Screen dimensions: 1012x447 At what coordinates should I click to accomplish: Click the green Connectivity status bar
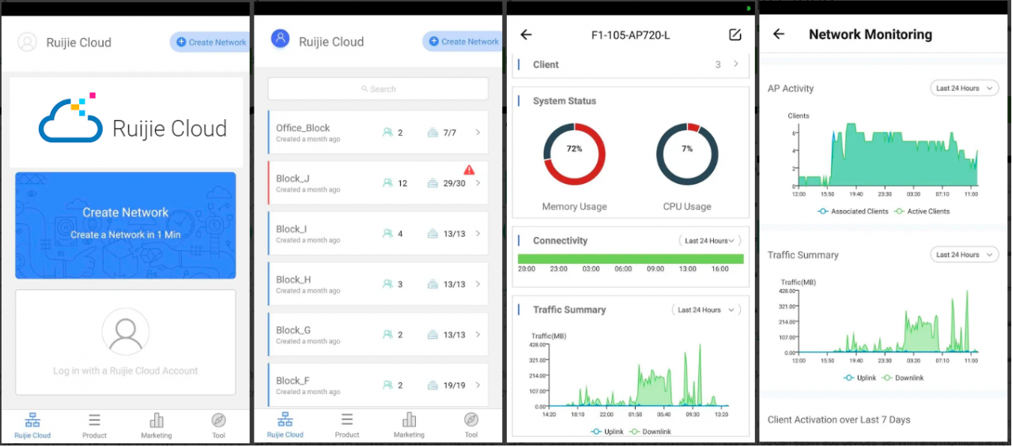pos(630,259)
